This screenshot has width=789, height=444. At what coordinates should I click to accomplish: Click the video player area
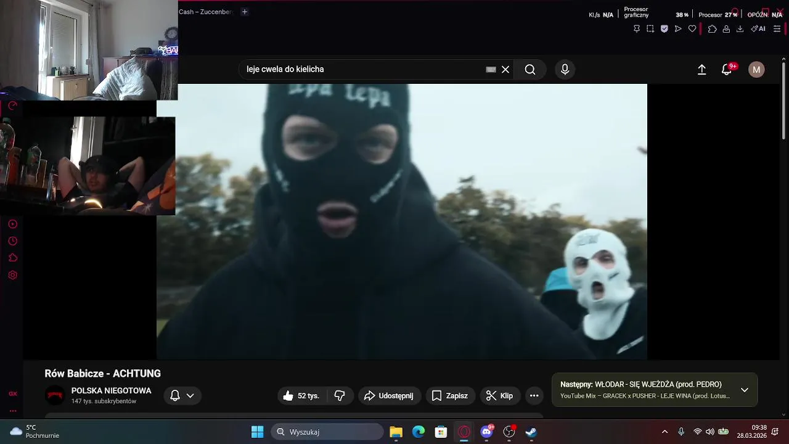pos(402,222)
